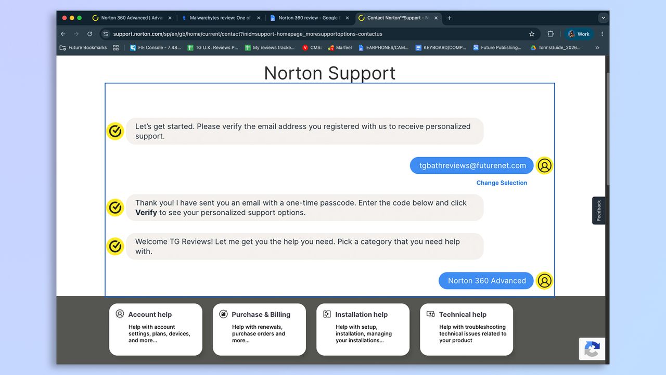Close the Malwarebytes review tab
Viewport: 666px width, 375px height.
click(259, 18)
